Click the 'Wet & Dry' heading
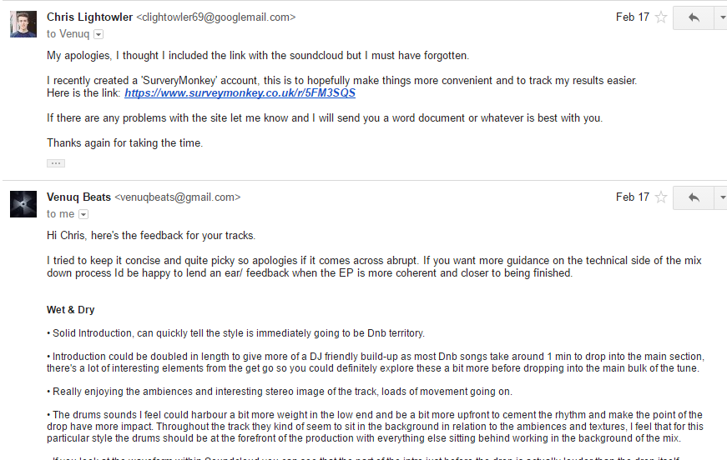The height and width of the screenshot is (460, 727). pos(71,310)
